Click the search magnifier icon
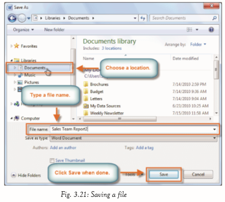Viewport: 225px width, 202px height. (214, 18)
